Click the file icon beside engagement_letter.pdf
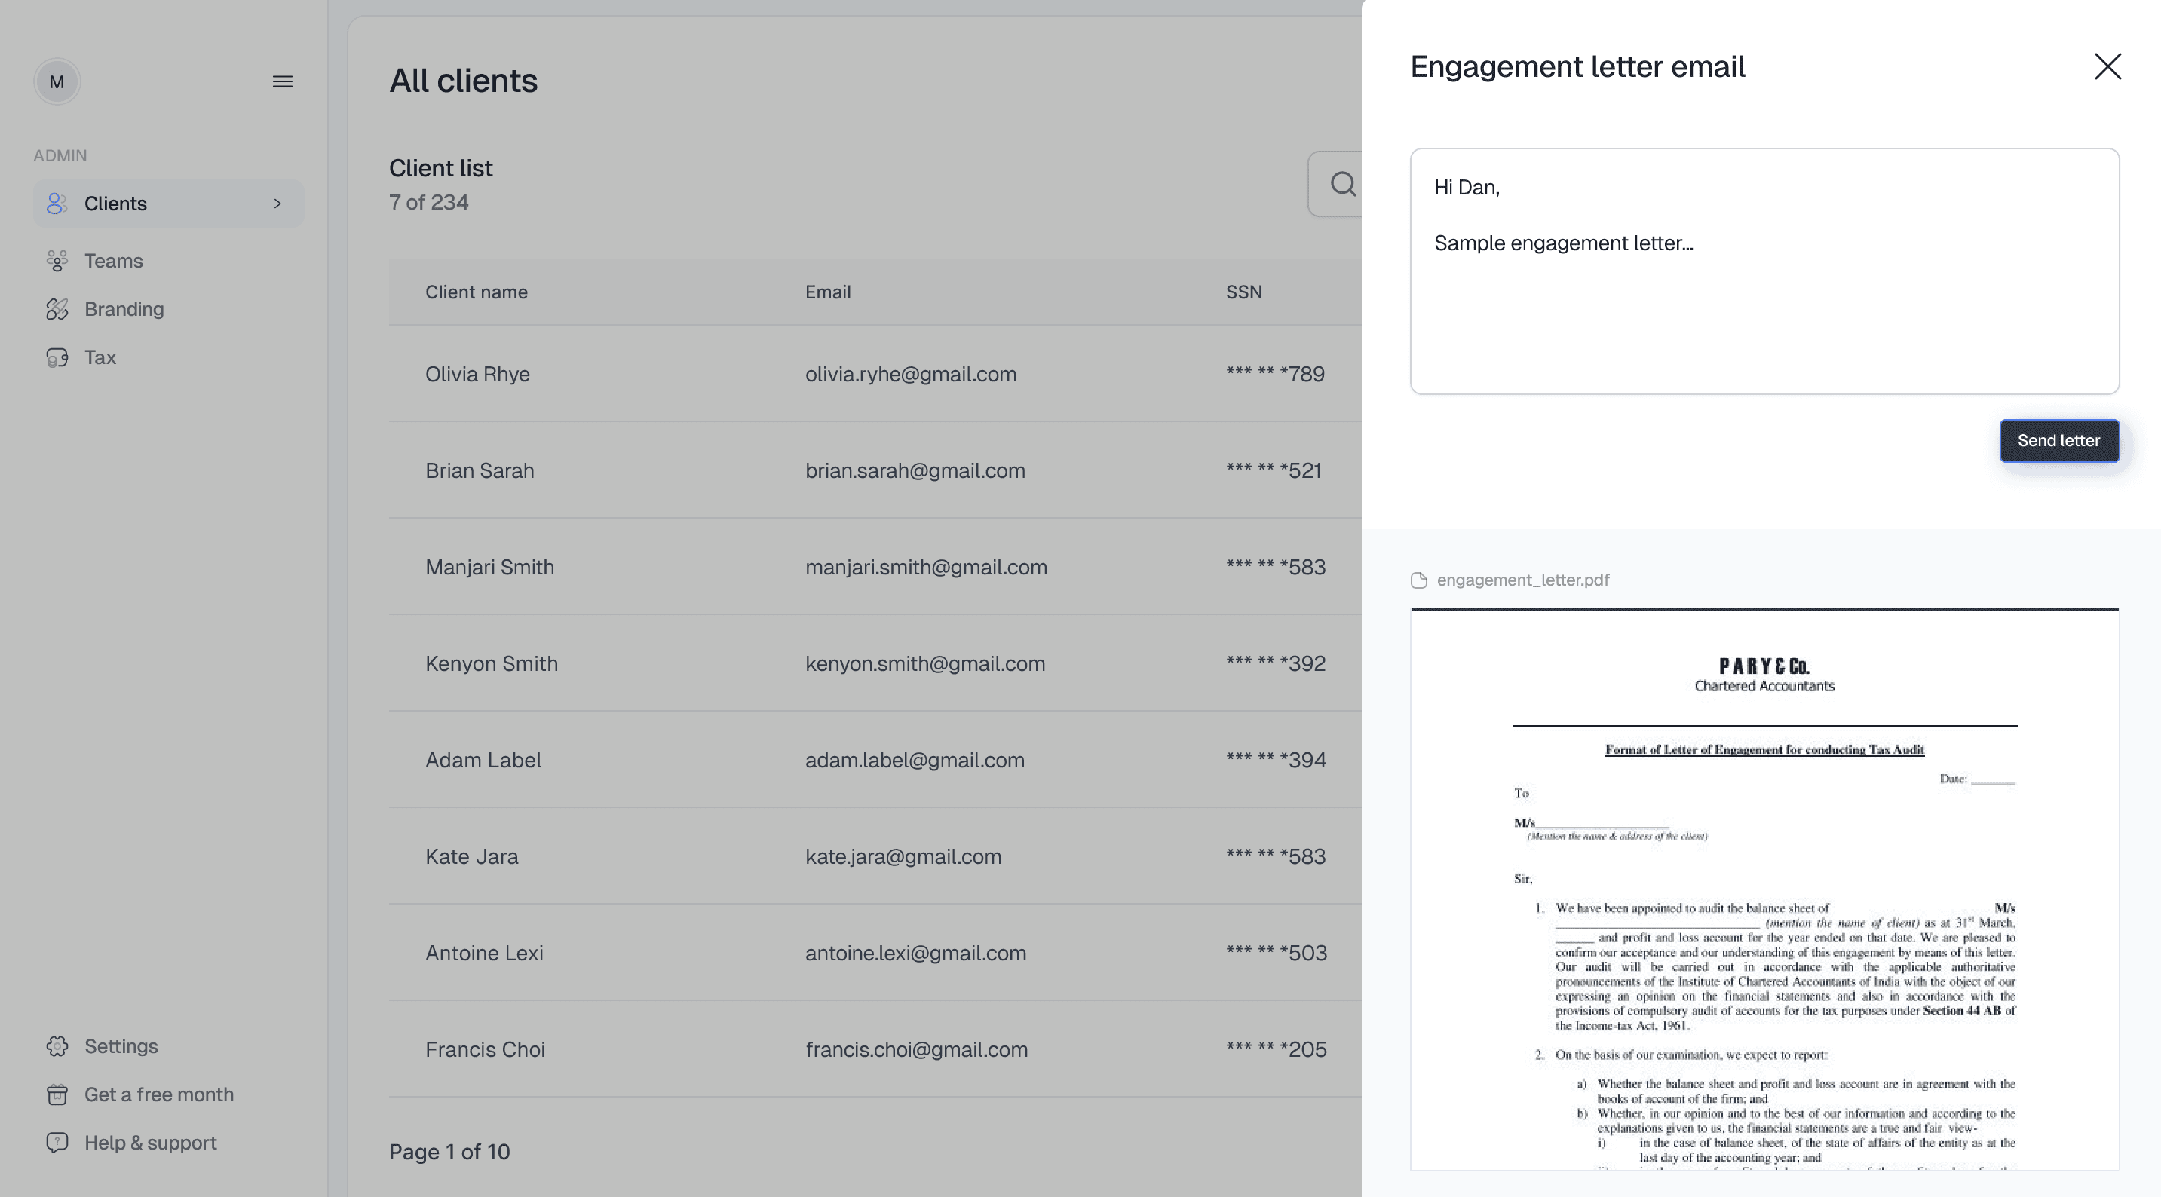Image resolution: width=2161 pixels, height=1197 pixels. tap(1419, 580)
